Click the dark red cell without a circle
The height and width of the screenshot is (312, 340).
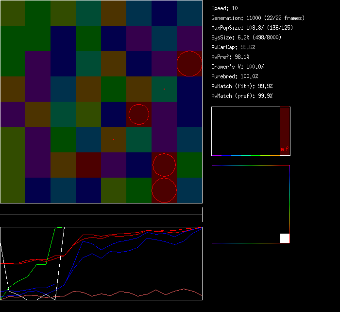coord(88,165)
